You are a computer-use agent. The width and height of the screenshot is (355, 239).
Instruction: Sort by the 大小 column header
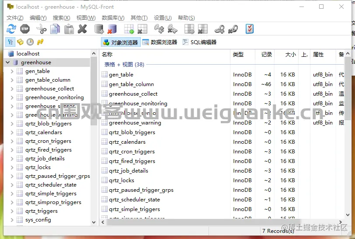[x=286, y=54]
